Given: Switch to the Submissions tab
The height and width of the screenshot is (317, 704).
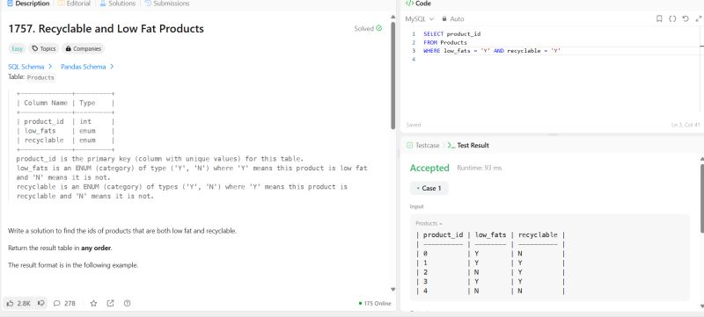Looking at the screenshot, I should point(167,4).
